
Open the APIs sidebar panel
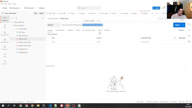(5, 26)
